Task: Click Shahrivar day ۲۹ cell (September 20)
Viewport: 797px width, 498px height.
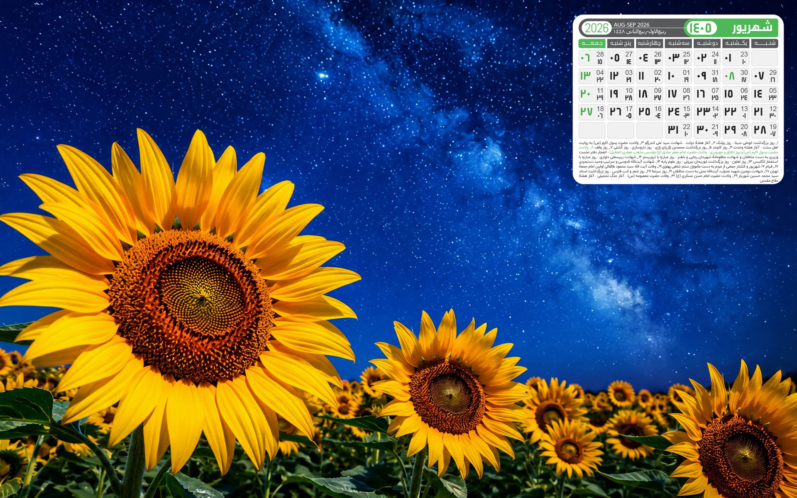Action: [736, 130]
